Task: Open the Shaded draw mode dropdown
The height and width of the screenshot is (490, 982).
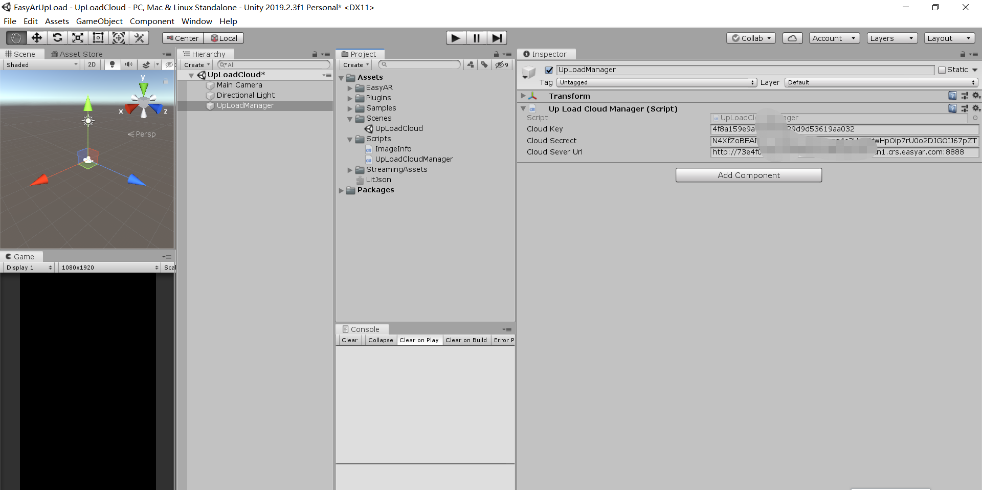Action: pos(42,65)
